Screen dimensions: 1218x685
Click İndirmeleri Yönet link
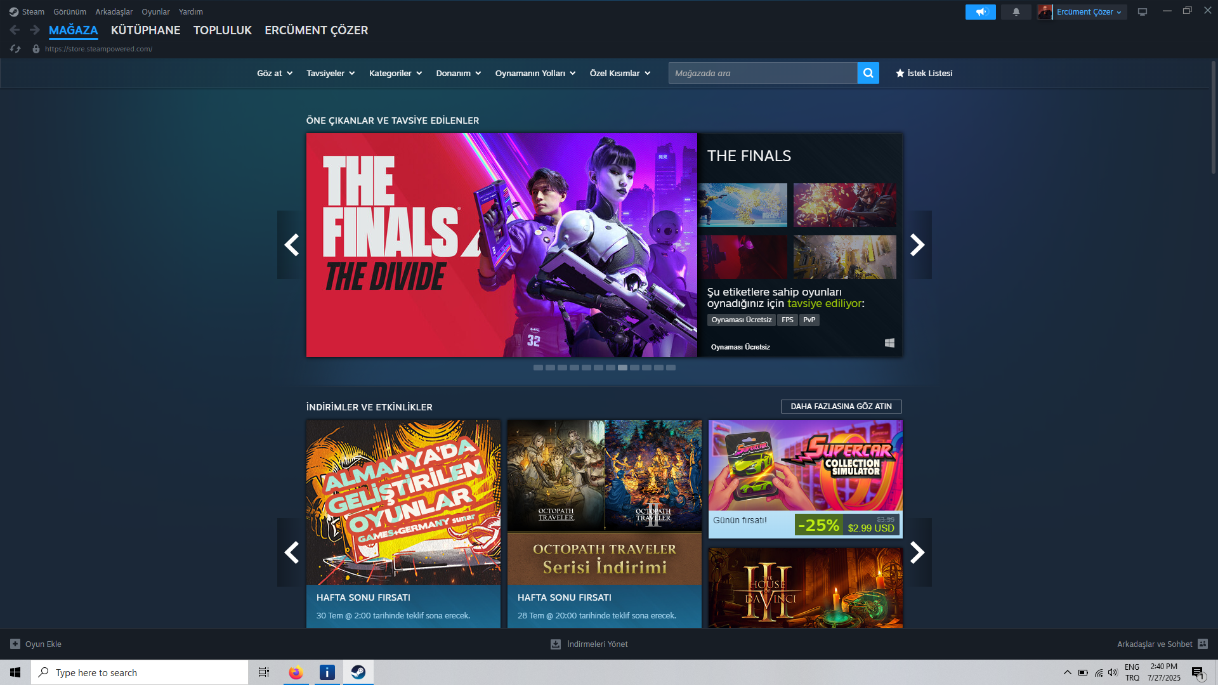tap(598, 644)
